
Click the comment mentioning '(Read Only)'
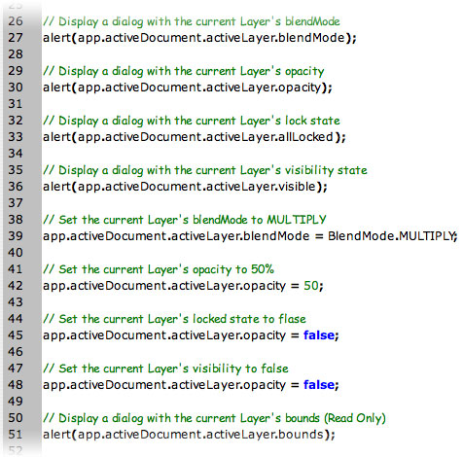pos(214,418)
